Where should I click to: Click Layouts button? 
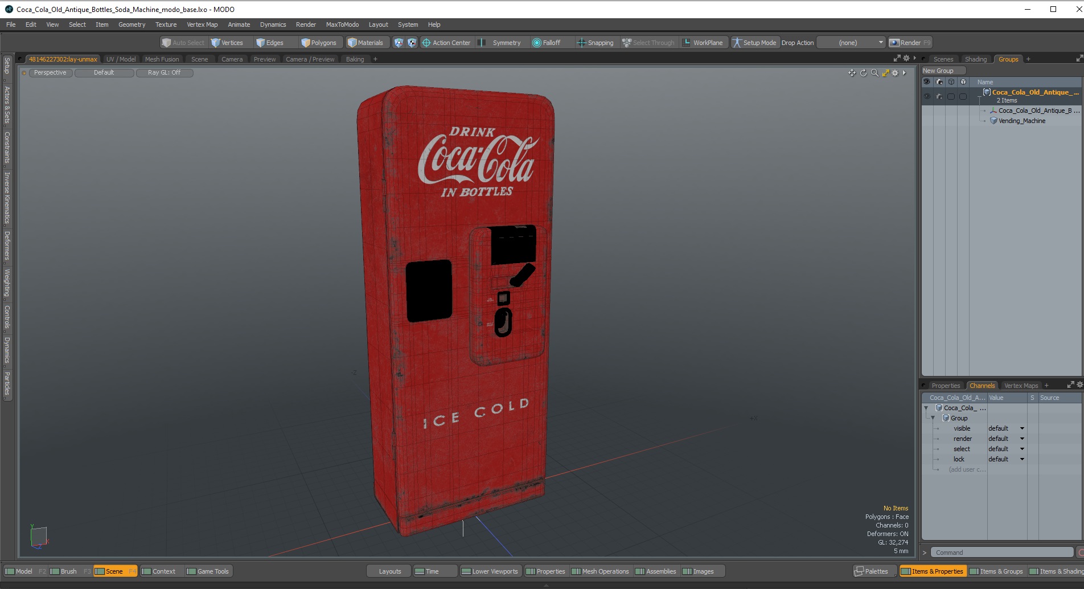(389, 571)
